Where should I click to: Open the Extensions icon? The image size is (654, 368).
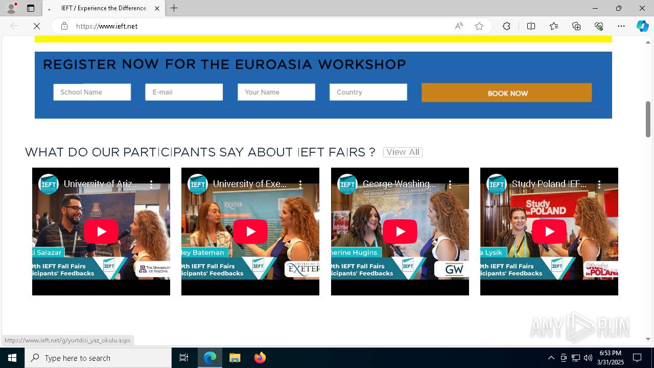506,26
